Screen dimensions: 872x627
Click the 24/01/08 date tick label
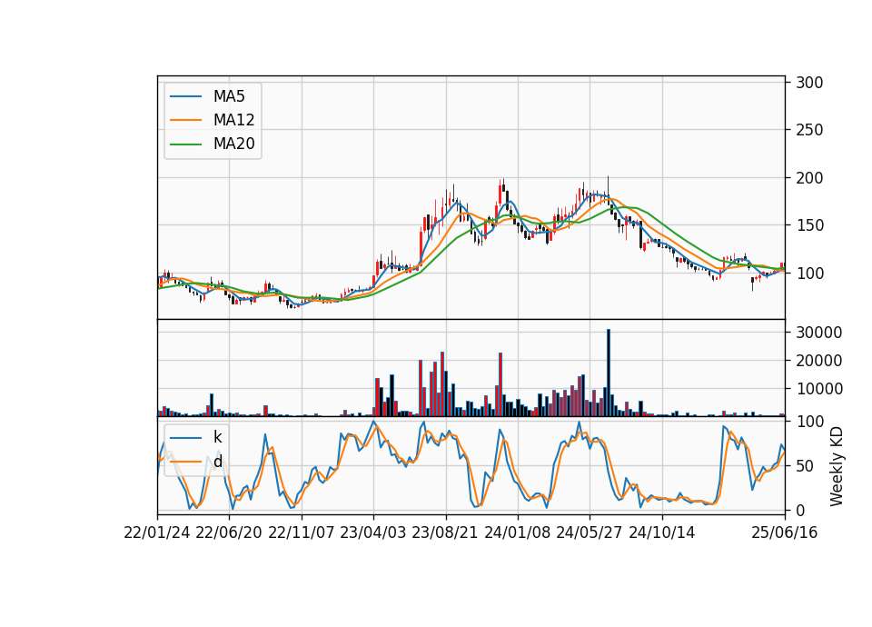518,532
